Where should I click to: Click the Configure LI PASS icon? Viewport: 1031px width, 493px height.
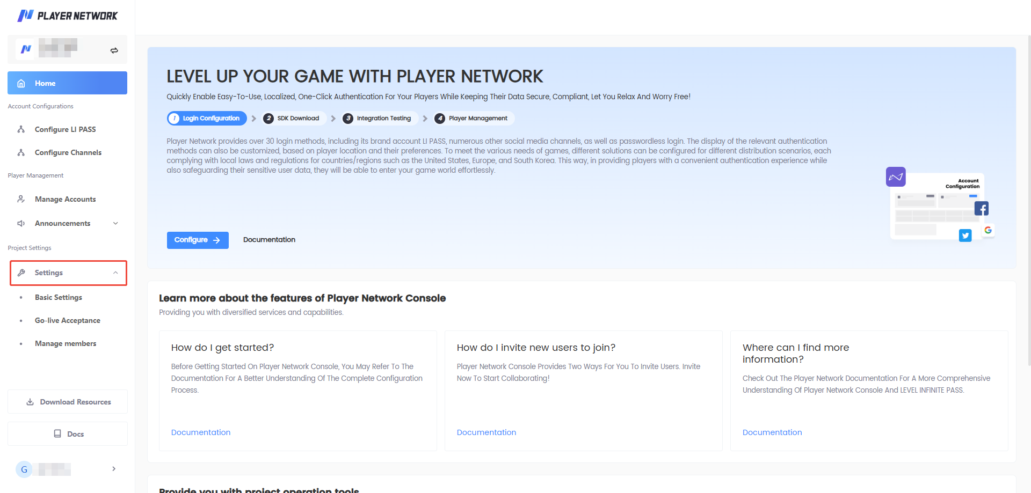click(21, 129)
